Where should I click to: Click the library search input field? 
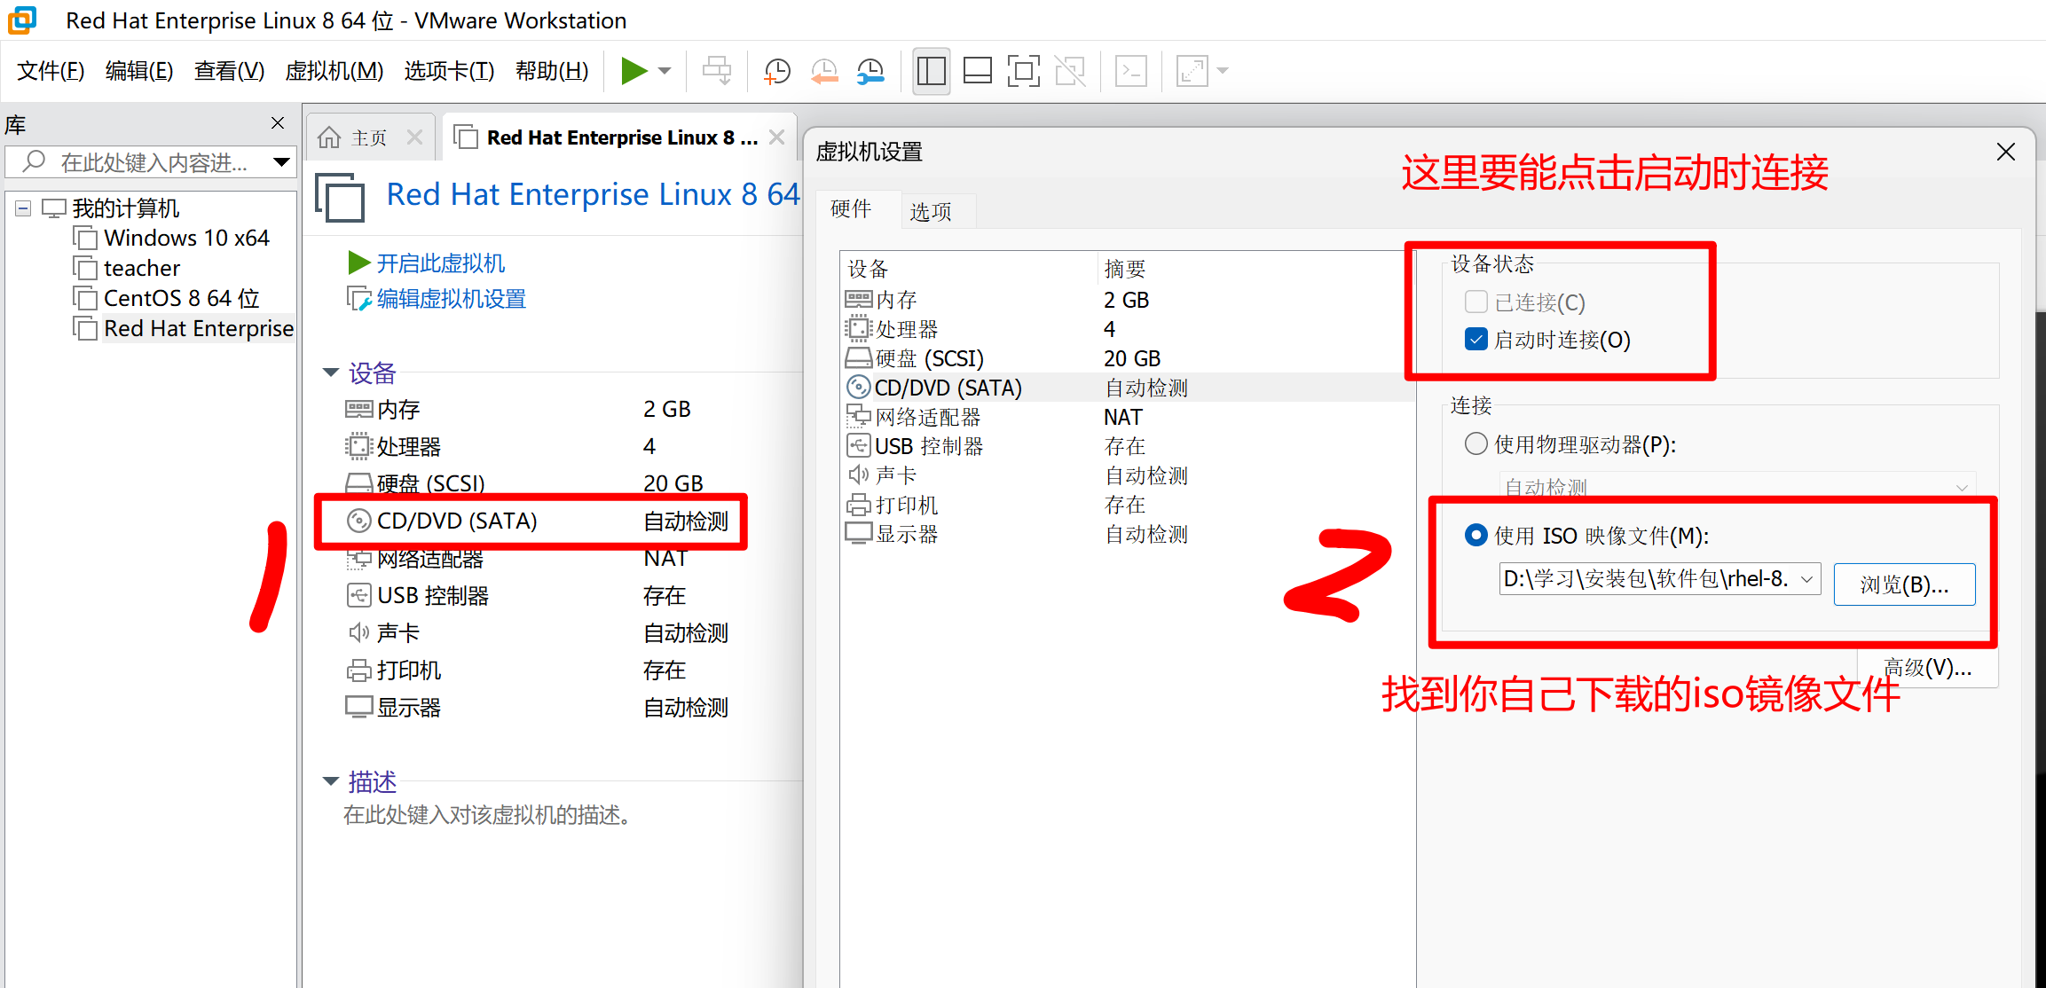click(155, 162)
